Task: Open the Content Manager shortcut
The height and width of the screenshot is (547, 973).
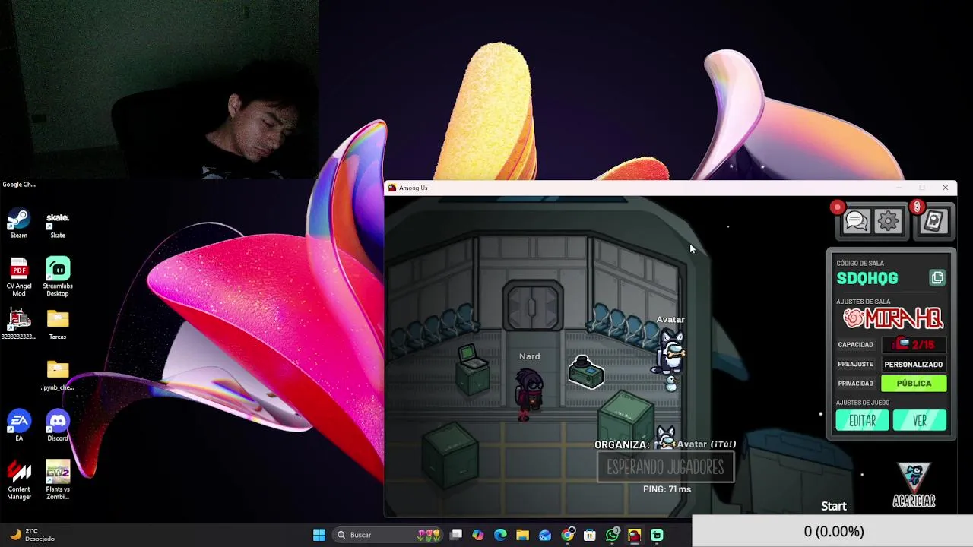Action: pyautogui.click(x=19, y=479)
